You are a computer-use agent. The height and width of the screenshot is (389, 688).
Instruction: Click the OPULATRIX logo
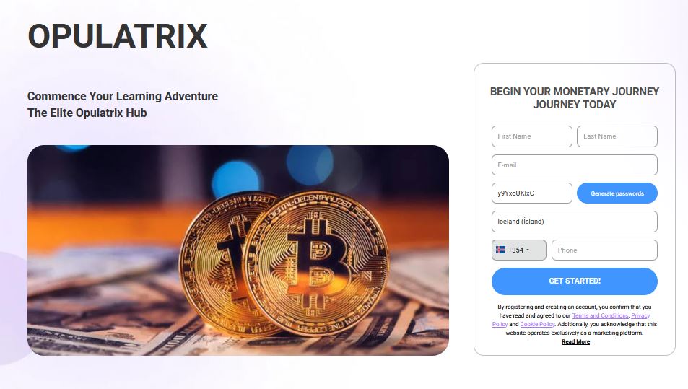118,36
